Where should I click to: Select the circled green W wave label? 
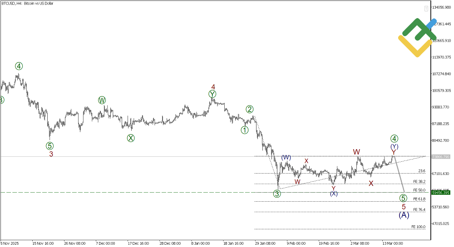tap(102, 100)
